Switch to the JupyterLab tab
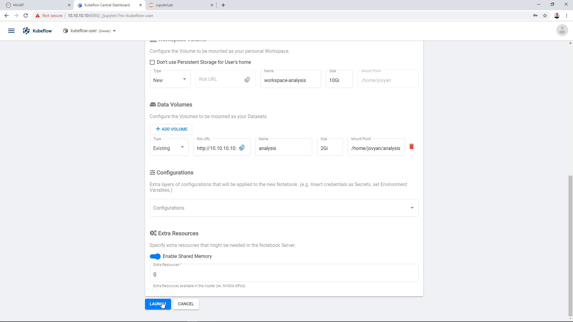 tap(181, 5)
